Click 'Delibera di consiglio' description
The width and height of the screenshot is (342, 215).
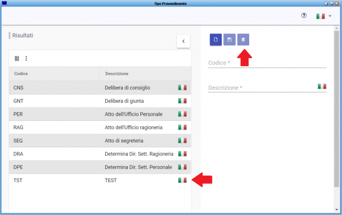(127, 88)
